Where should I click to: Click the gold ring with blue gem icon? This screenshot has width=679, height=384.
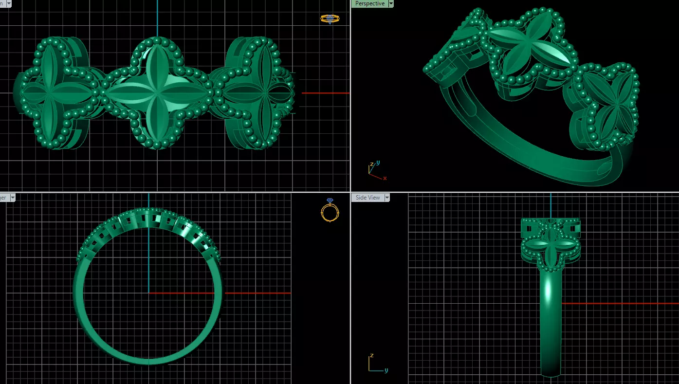pyautogui.click(x=330, y=210)
